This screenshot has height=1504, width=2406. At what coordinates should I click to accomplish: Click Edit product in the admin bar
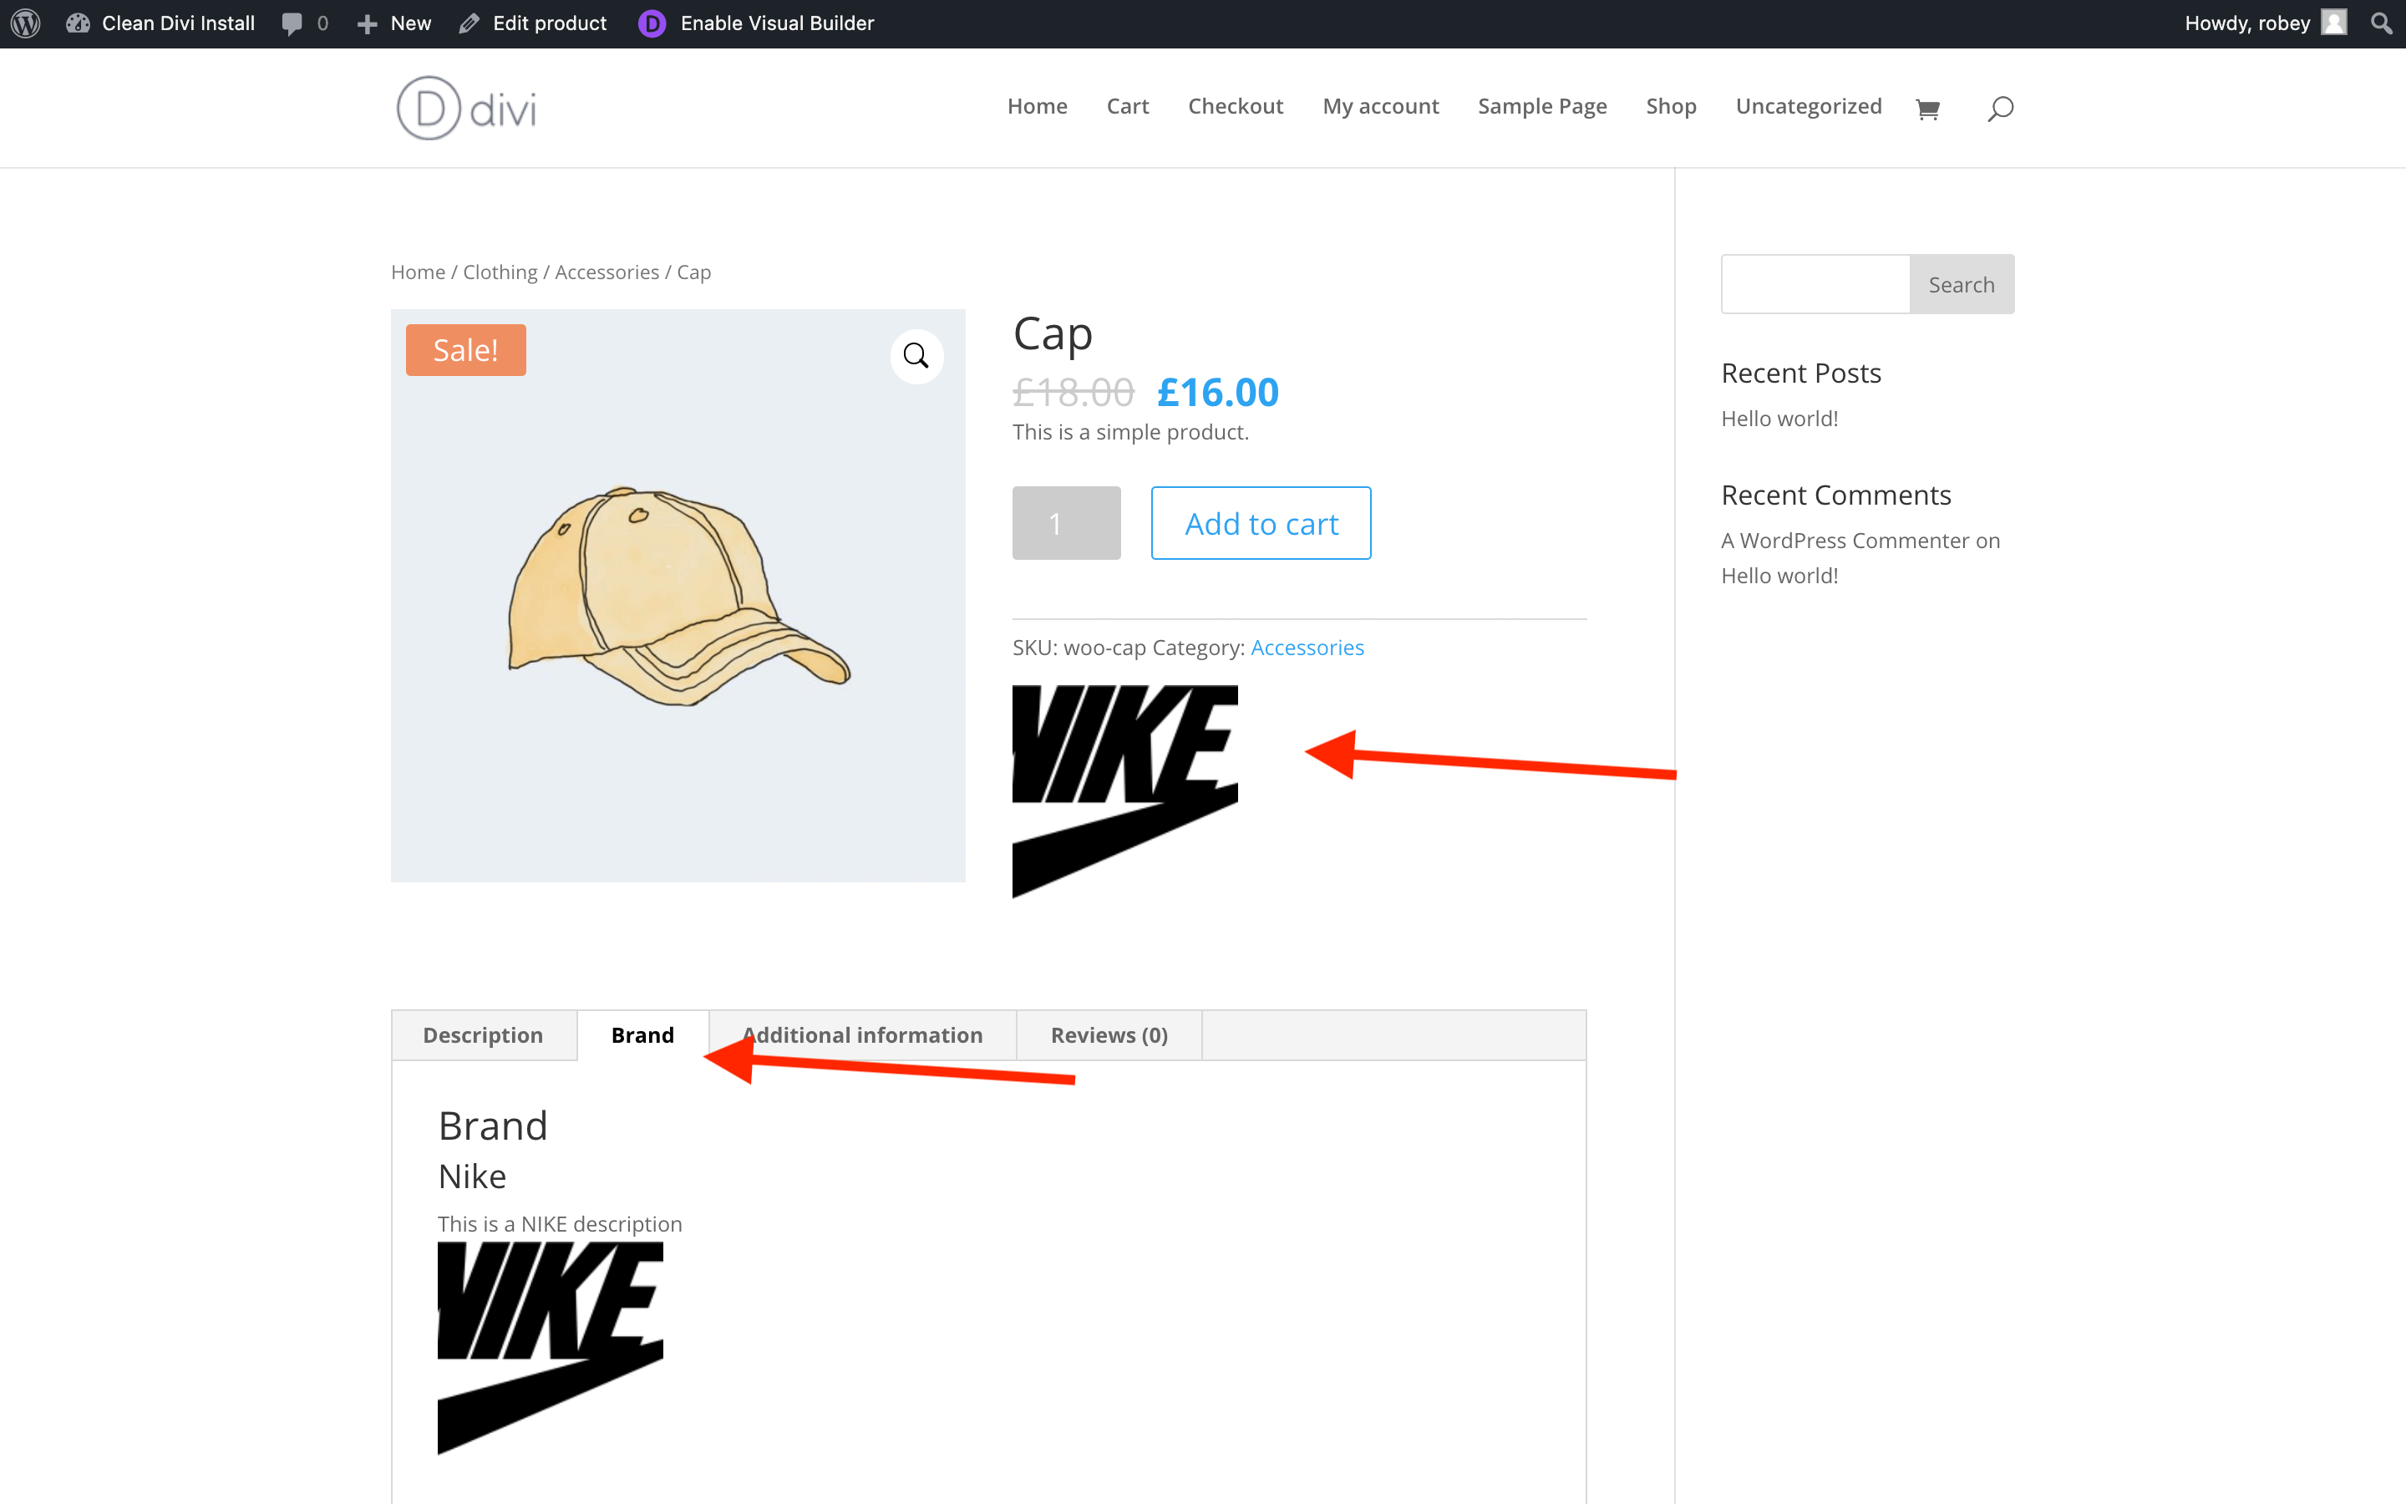(533, 23)
